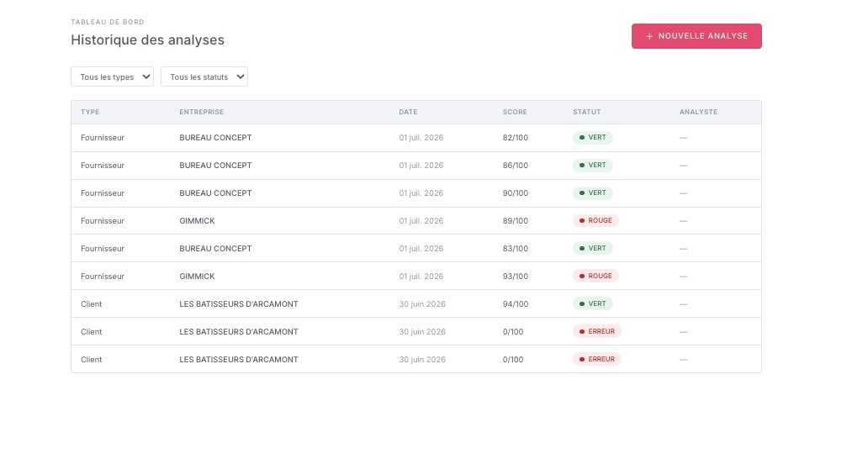Click the Entreprise column header
This screenshot has width=847, height=464.
(x=202, y=112)
